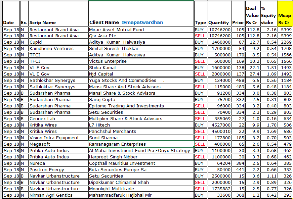The height and width of the screenshot is (199, 293).
Task: Click the 355069 quantity cell
Action: point(219,119)
